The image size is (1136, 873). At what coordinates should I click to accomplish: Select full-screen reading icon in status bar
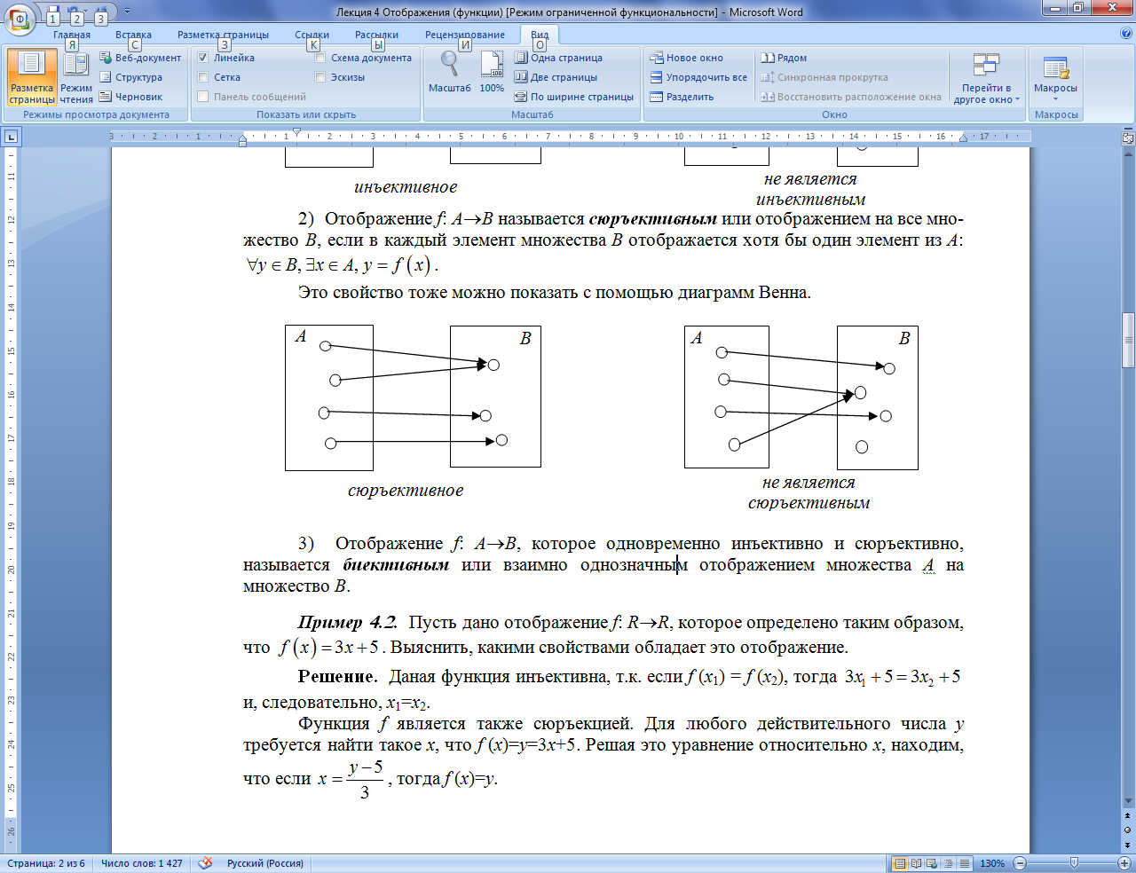916,863
